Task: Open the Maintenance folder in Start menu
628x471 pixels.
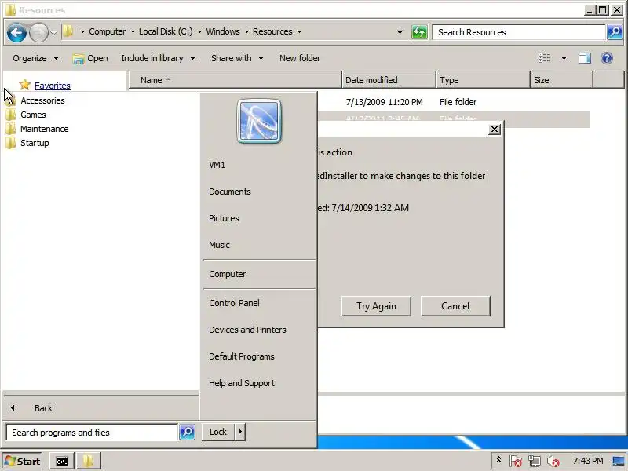Action: pos(45,129)
